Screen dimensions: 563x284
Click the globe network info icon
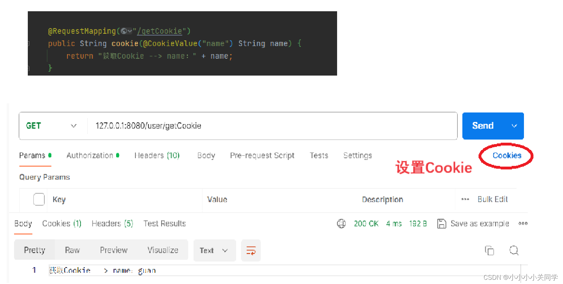pos(341,224)
